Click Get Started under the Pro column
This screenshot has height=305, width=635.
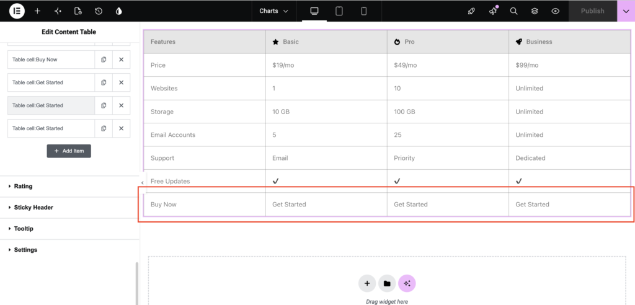(411, 205)
